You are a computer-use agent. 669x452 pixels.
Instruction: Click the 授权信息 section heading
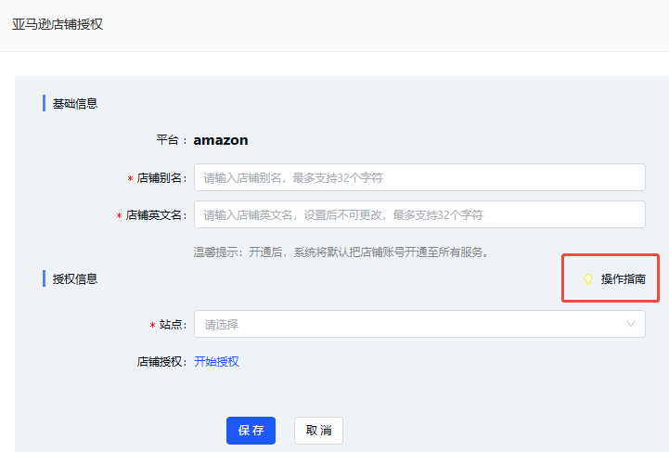tap(74, 279)
